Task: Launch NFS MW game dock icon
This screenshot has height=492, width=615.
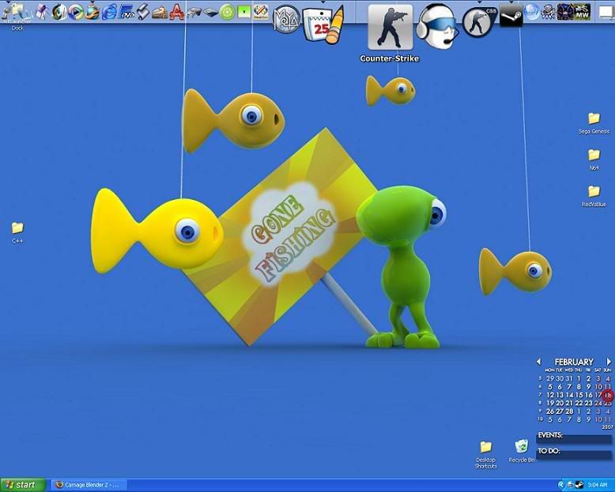Action: pyautogui.click(x=581, y=12)
